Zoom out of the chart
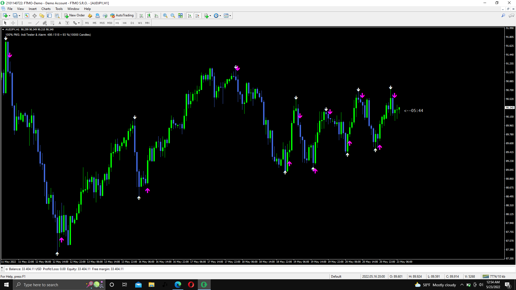 click(173, 16)
